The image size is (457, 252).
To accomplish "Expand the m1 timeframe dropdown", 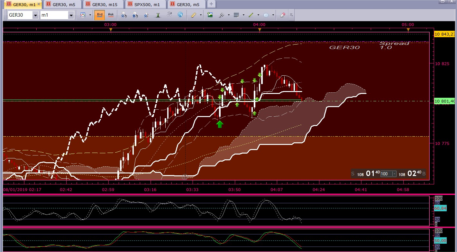I will tap(71, 15).
